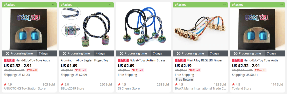Visit BBtoy2019 Store page

click(73, 89)
